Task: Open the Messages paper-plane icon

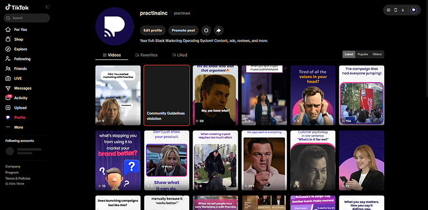Action: pyautogui.click(x=8, y=88)
